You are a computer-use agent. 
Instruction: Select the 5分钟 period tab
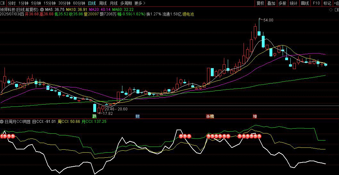coord(36,3)
